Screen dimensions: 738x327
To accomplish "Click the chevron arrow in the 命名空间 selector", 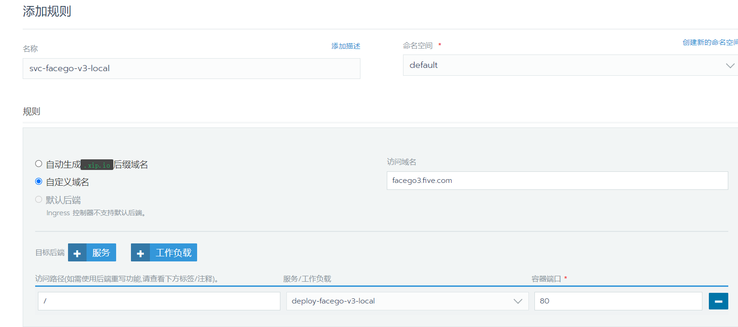I will tap(730, 66).
